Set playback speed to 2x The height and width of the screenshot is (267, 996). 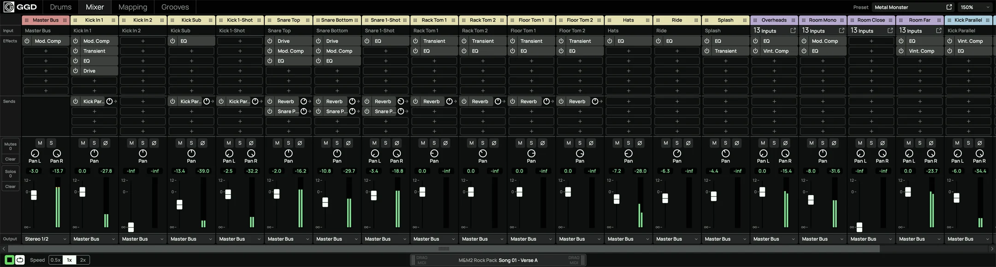pos(83,260)
